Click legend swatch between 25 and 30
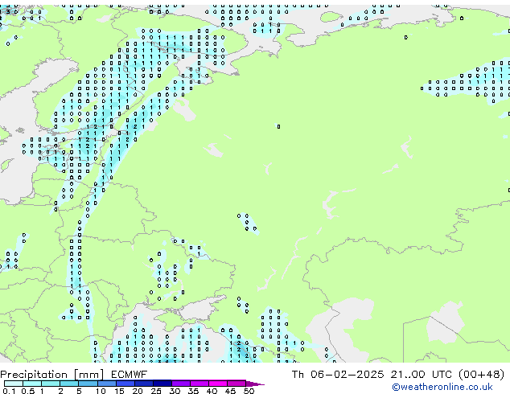 click(162, 384)
